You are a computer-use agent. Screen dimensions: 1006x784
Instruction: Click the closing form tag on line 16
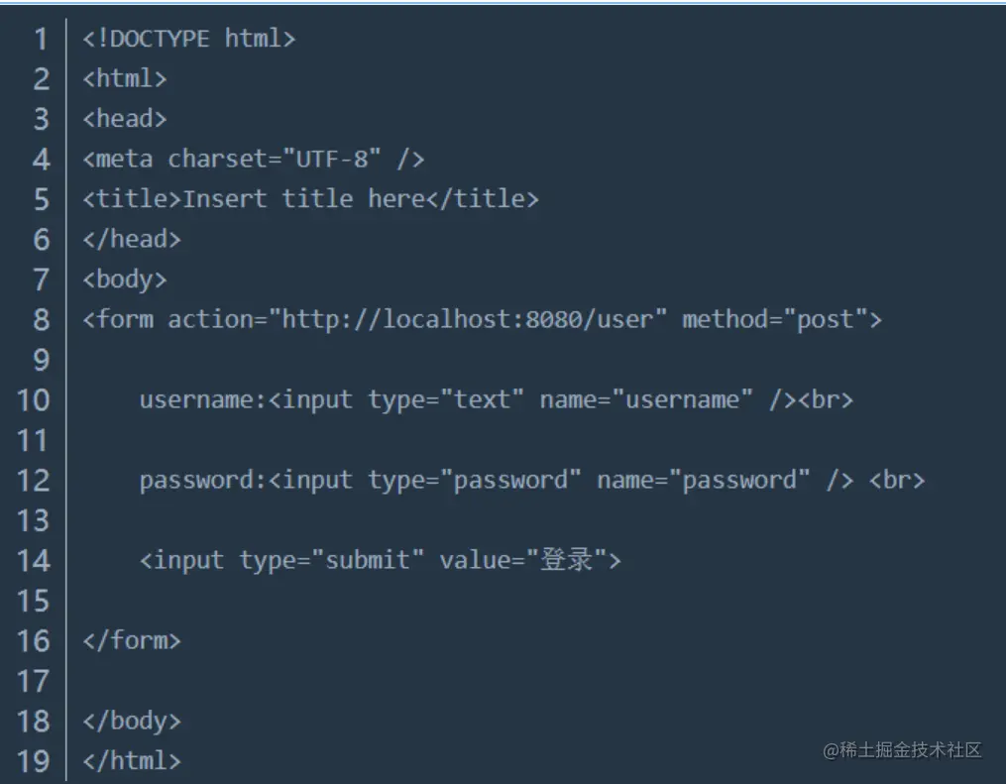132,640
